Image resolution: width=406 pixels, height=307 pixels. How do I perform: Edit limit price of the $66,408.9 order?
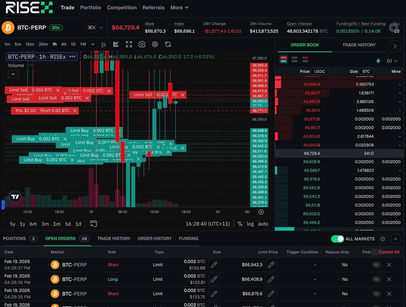[271, 279]
